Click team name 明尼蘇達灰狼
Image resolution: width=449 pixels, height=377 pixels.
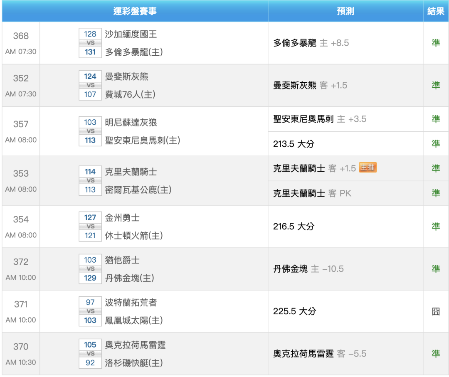point(131,122)
